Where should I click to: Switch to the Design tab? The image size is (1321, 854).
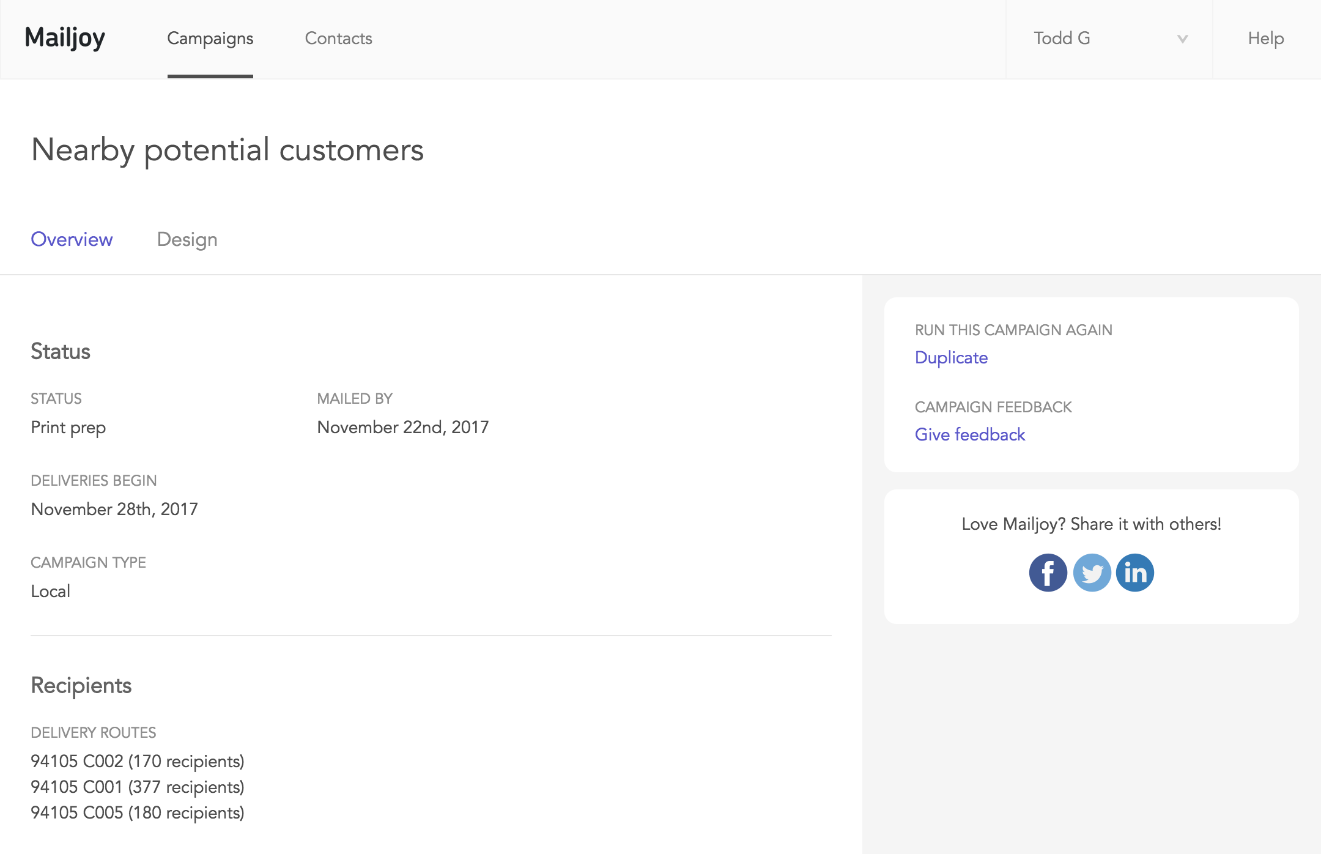(x=187, y=240)
